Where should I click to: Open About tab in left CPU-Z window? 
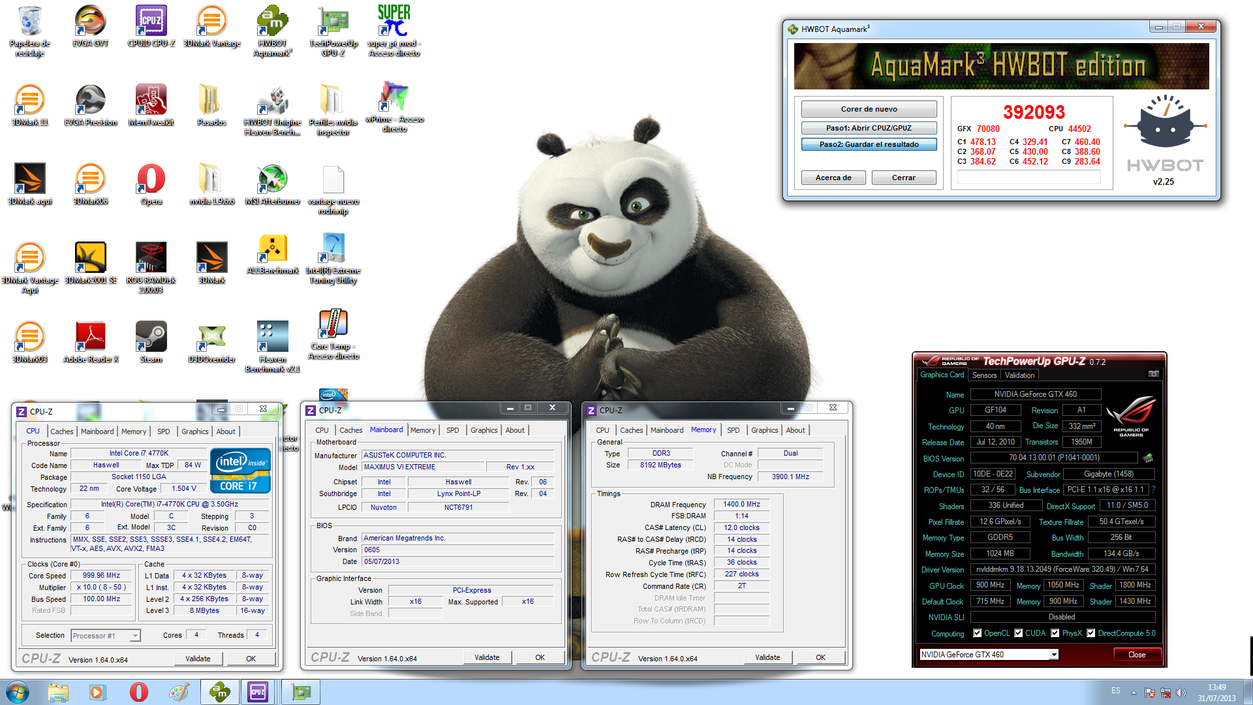coord(226,431)
